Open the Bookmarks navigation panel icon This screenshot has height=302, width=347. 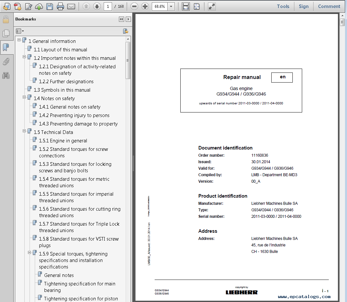pyautogui.click(x=6, y=47)
